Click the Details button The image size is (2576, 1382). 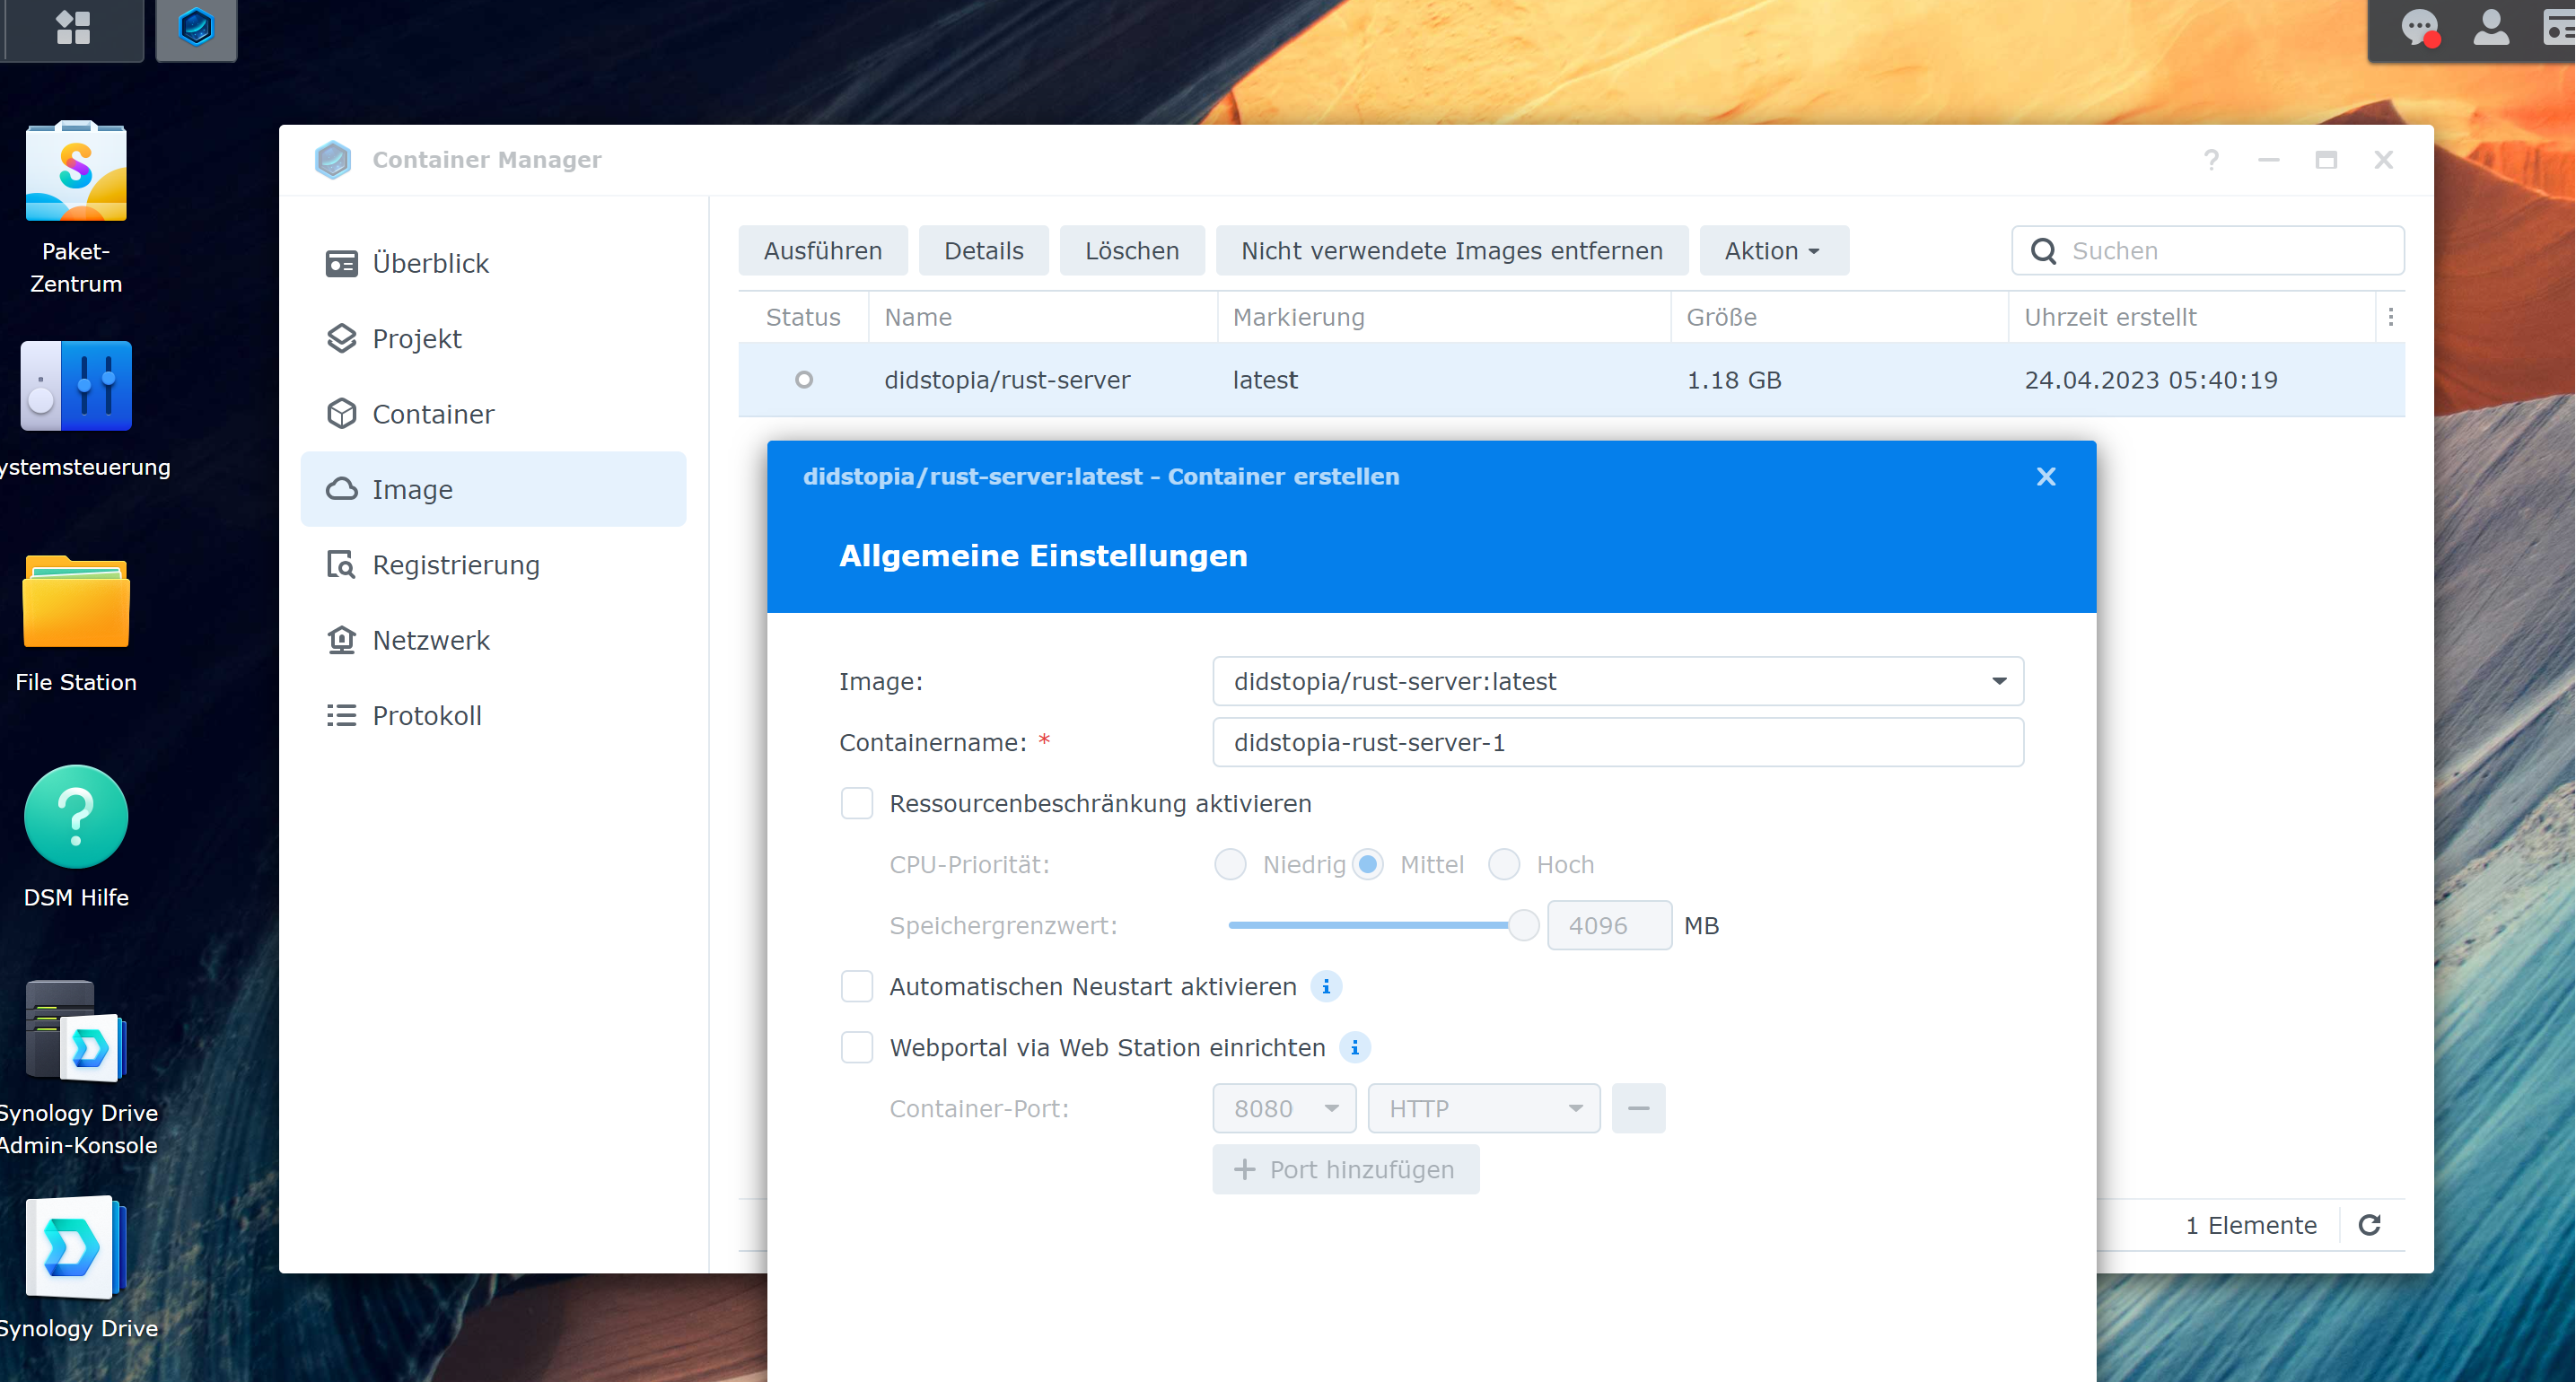point(984,251)
